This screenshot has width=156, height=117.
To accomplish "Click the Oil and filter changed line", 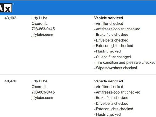I will [113, 57].
